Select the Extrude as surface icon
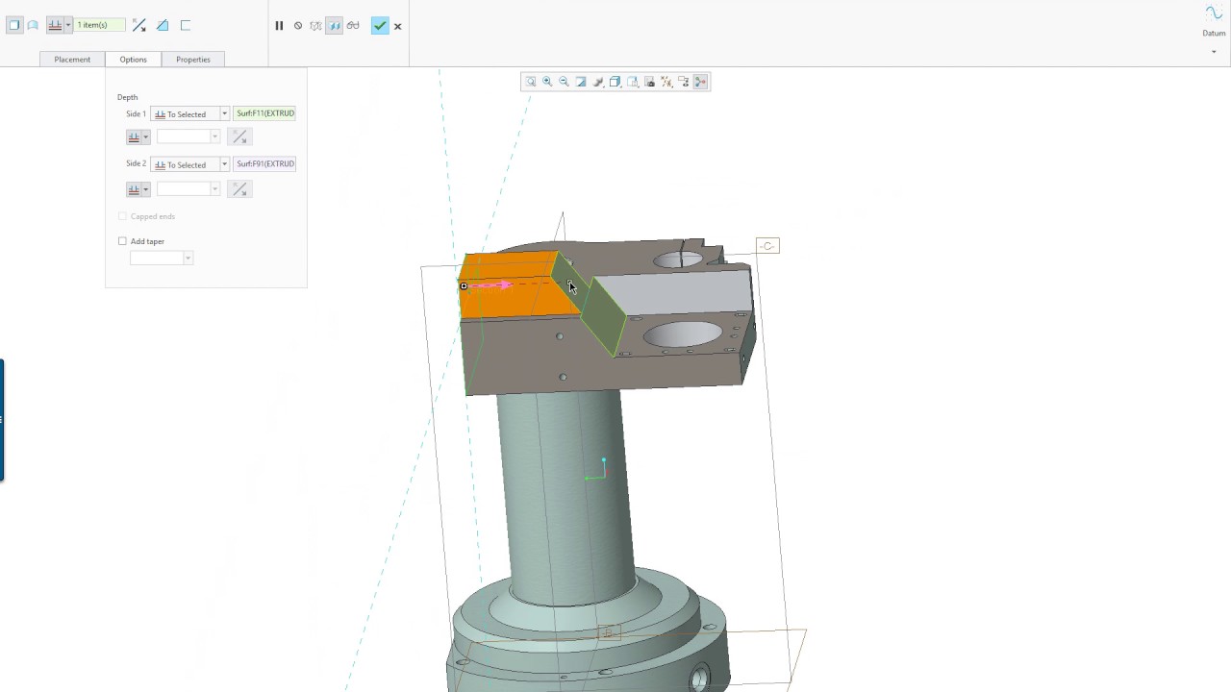1231x692 pixels. click(x=33, y=25)
